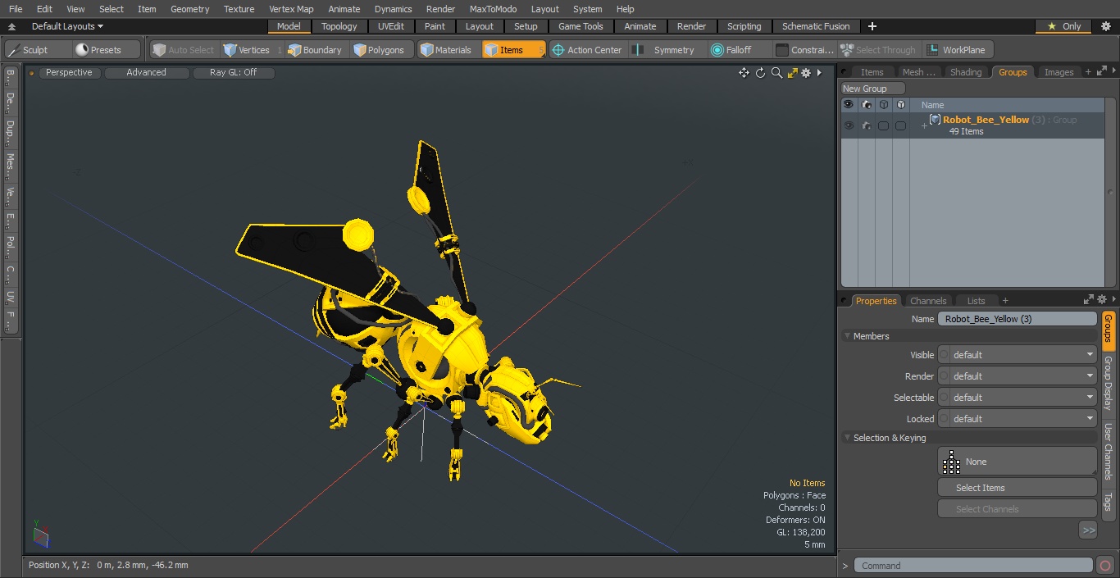Toggle Symmetry mode
Viewport: 1120px width, 578px height.
(x=667, y=50)
